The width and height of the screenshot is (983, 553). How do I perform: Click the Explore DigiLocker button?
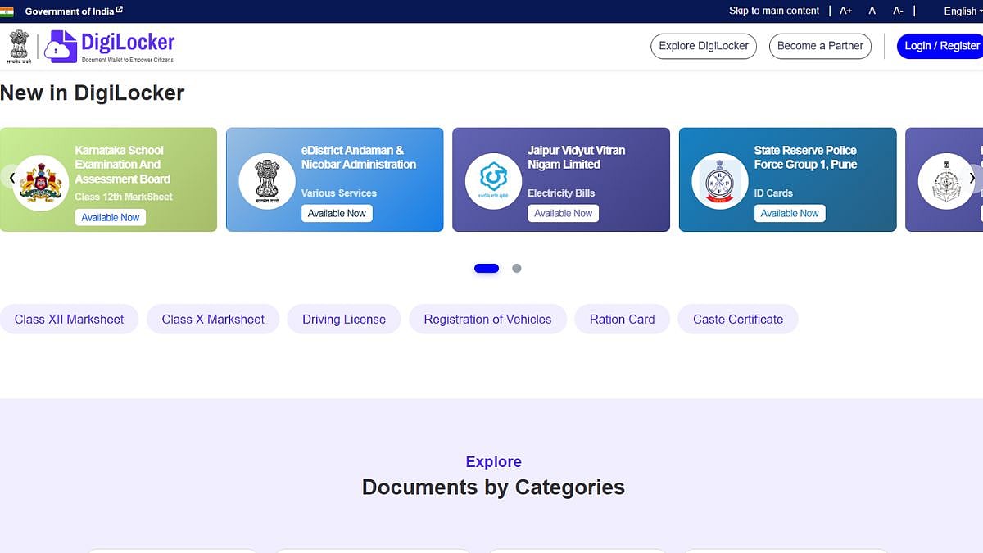[704, 46]
